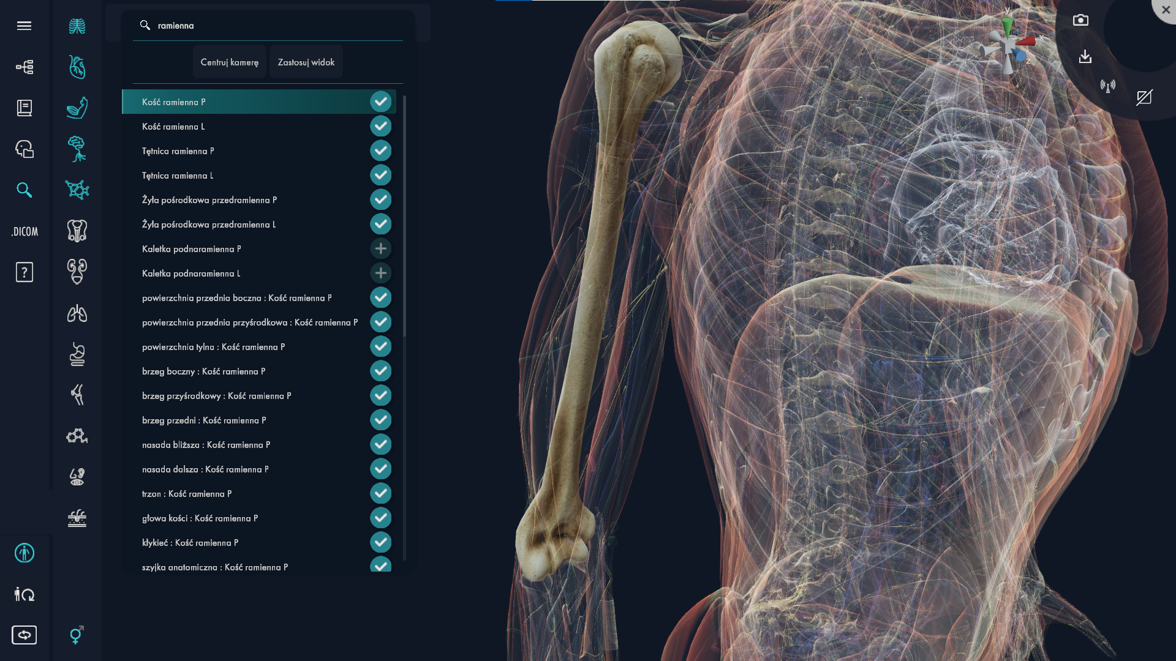
Task: Click the rotate body view icon
Action: (24, 594)
